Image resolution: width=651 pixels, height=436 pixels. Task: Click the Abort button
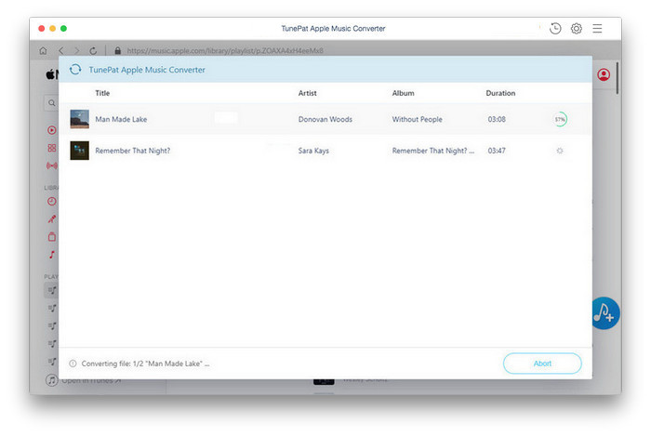(x=542, y=363)
